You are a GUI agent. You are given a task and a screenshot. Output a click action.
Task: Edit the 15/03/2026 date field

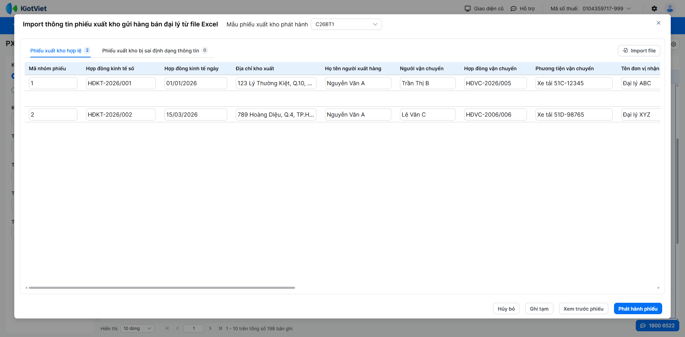pos(196,114)
